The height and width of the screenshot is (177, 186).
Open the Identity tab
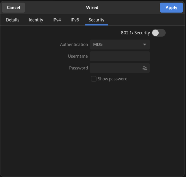click(x=36, y=20)
